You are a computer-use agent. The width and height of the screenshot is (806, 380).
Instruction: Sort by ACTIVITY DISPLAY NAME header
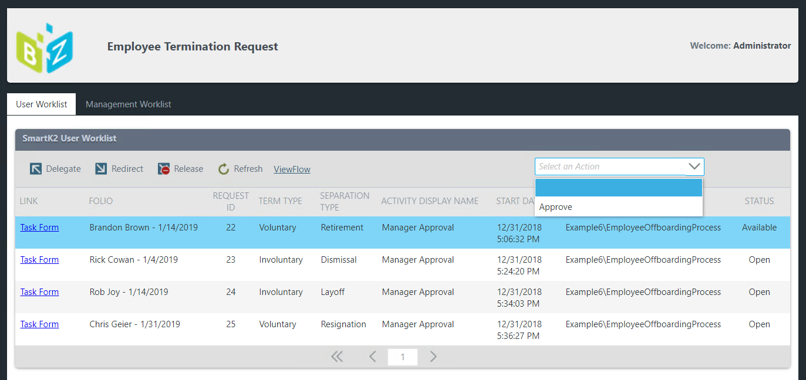(430, 201)
